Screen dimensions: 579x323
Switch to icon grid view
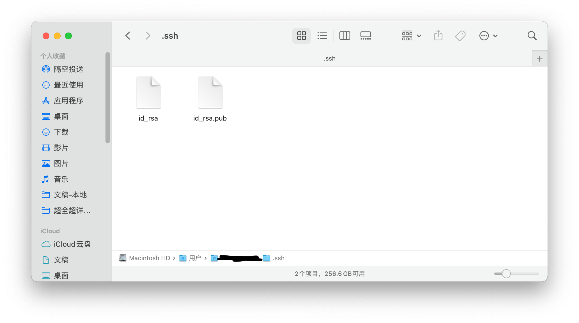(301, 36)
